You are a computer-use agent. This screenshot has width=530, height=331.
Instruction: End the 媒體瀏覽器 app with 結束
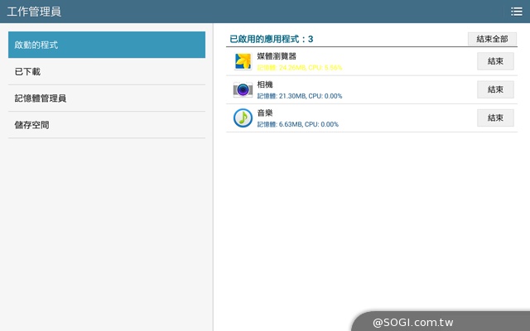pos(495,61)
